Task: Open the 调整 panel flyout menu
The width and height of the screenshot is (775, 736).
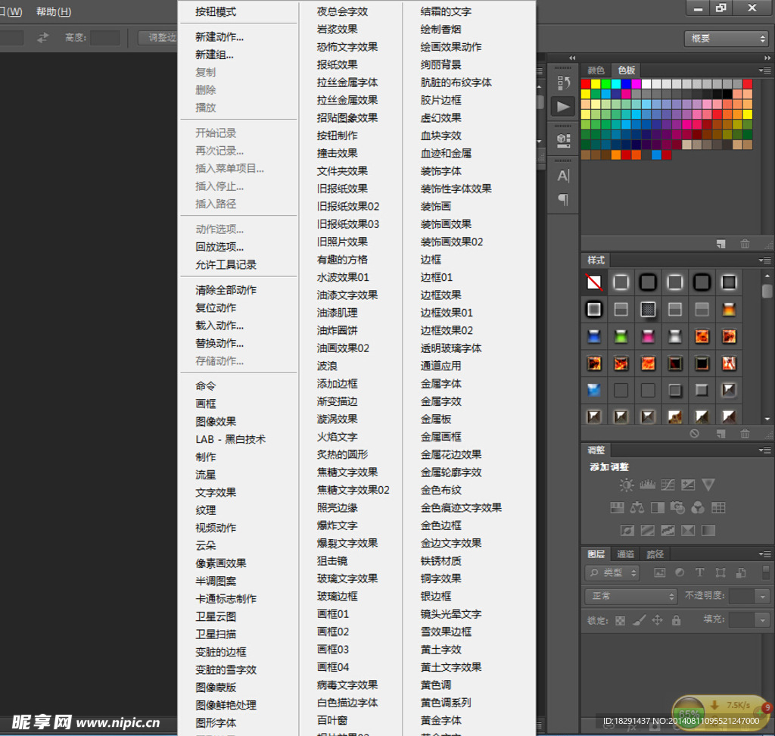Action: coord(764,451)
